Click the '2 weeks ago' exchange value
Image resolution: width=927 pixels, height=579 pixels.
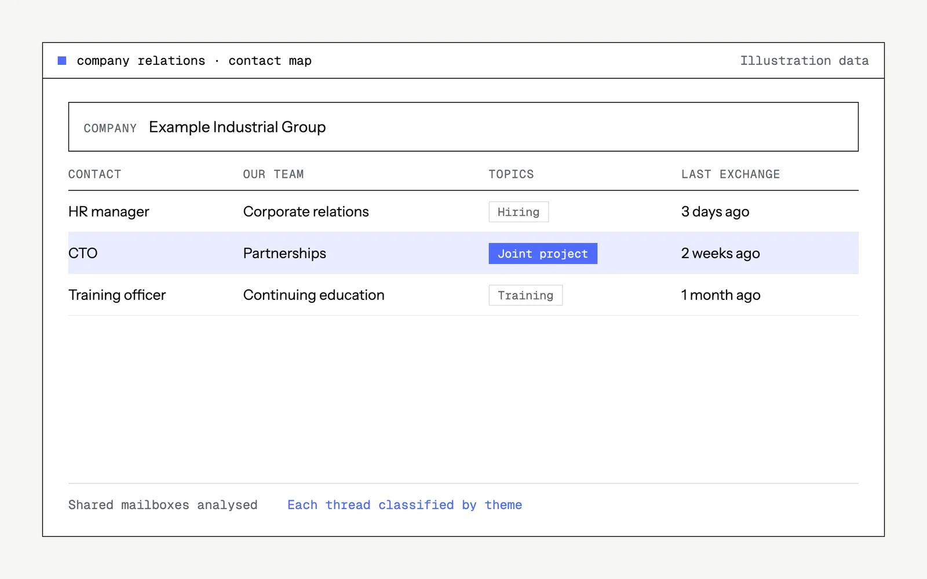[x=721, y=253]
